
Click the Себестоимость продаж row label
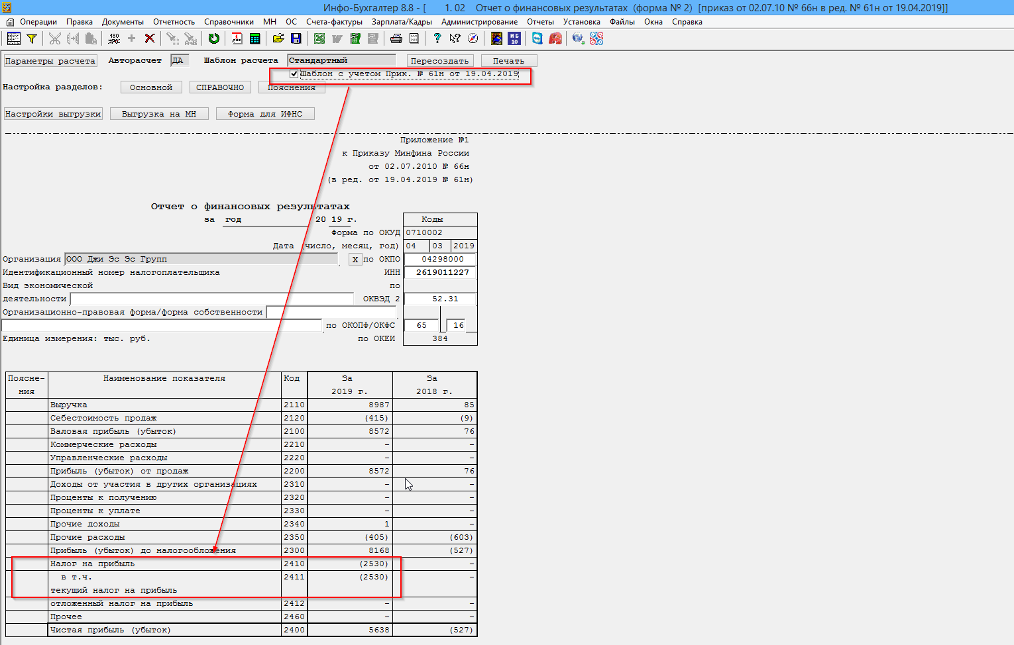103,418
